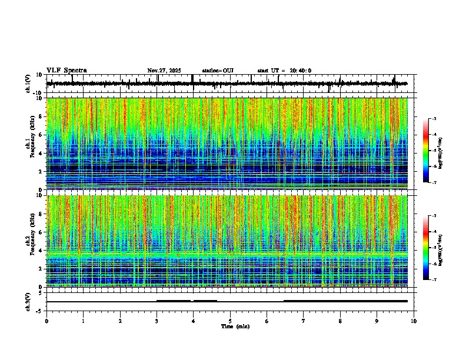This screenshot has width=466, height=360.
Task: Click the "VLF Spectra" plot title
Action: click(x=66, y=70)
